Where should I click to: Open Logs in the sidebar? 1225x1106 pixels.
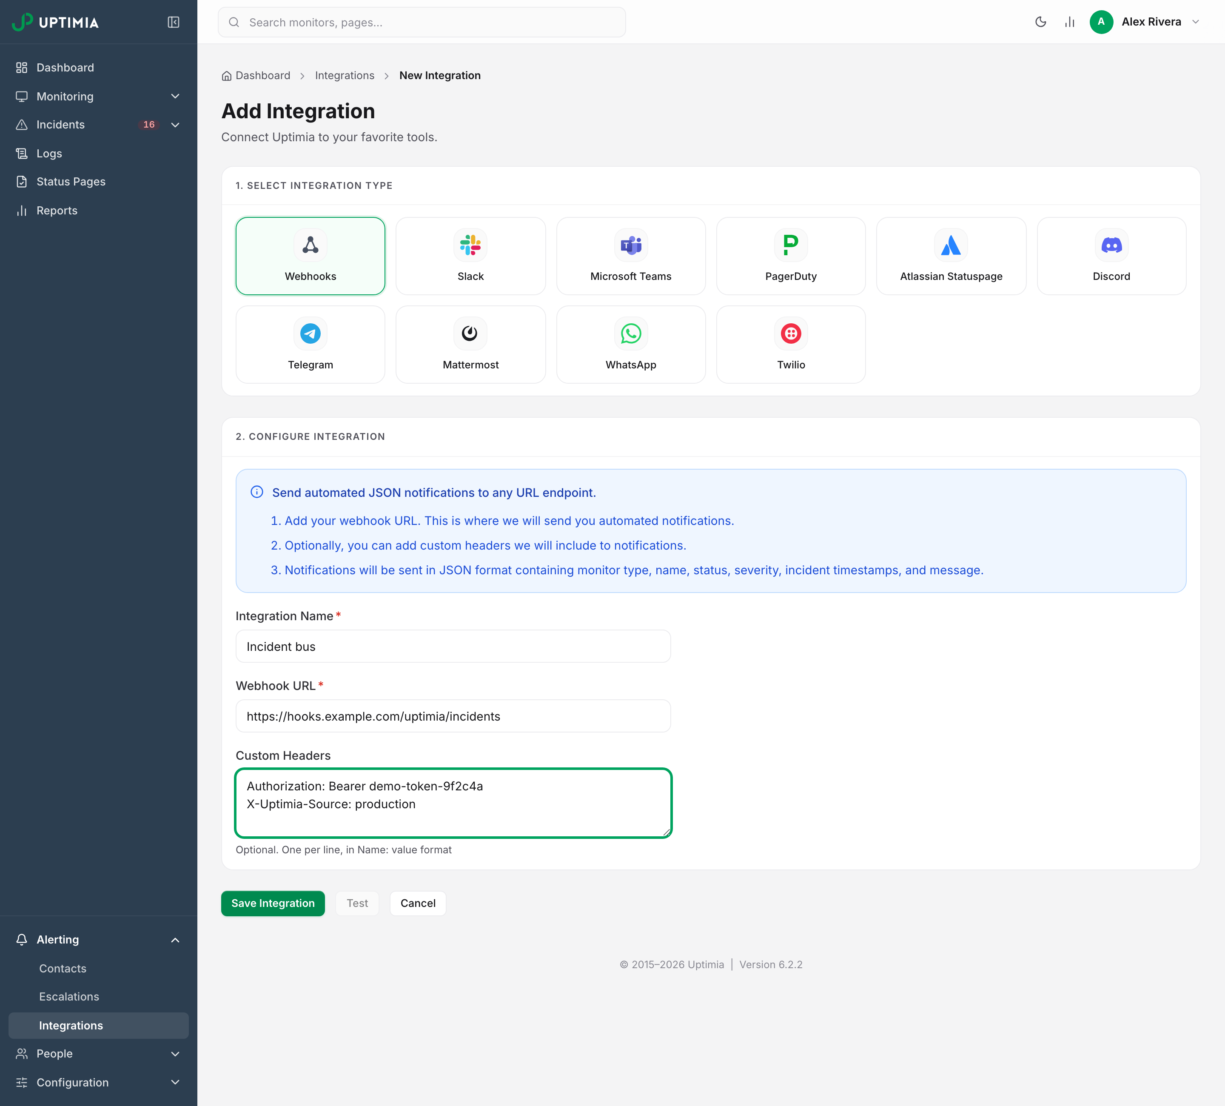point(98,153)
